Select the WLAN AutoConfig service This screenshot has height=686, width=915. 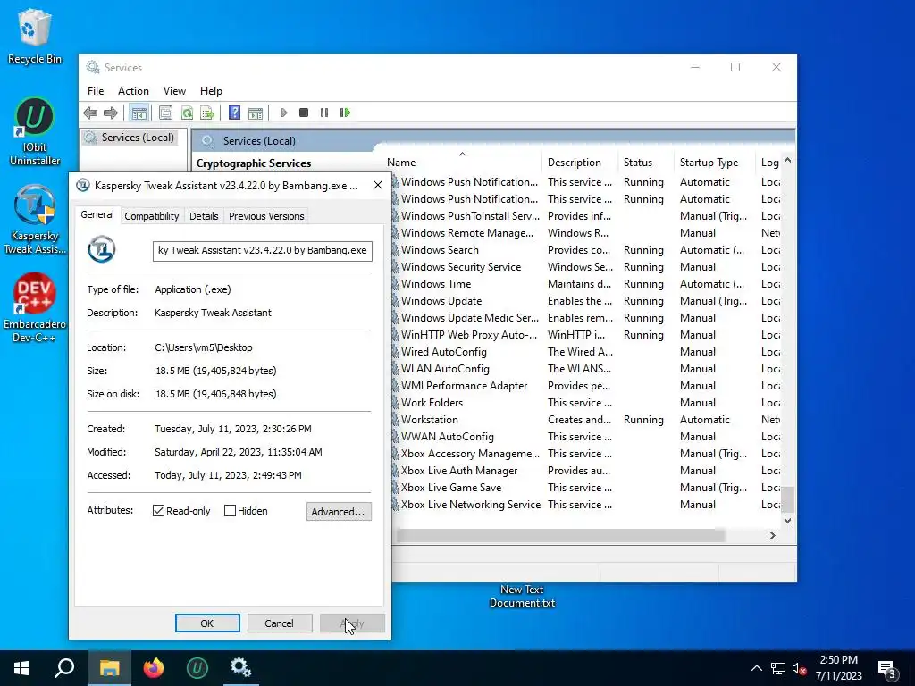coord(585,369)
